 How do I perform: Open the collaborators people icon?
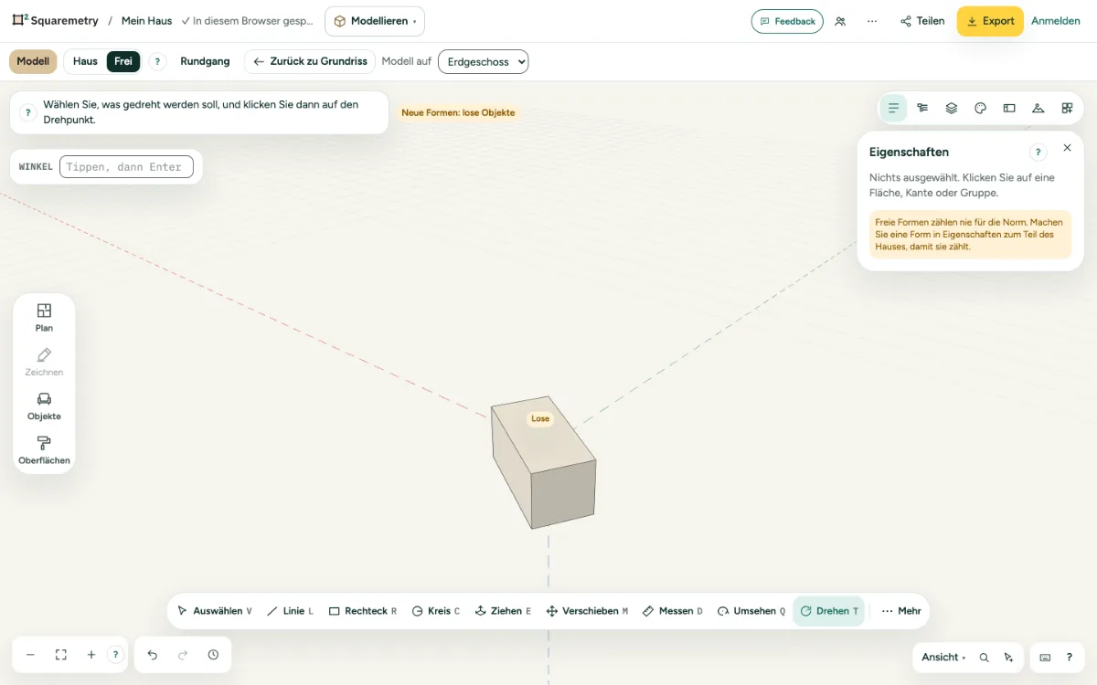pos(840,21)
